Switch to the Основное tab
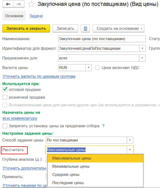 point(14,16)
